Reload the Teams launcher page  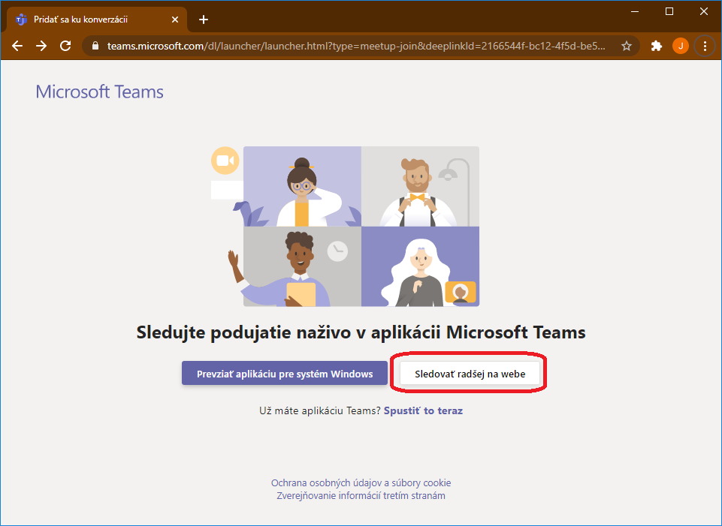tap(65, 46)
